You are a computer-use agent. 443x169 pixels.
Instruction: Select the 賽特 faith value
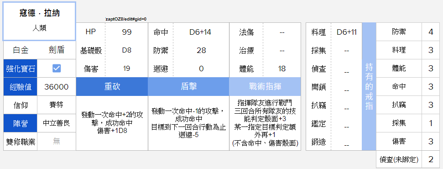[x=57, y=105]
